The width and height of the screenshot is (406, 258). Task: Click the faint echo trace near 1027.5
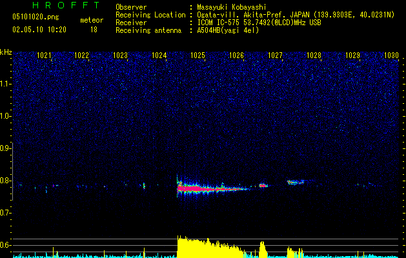(296, 182)
